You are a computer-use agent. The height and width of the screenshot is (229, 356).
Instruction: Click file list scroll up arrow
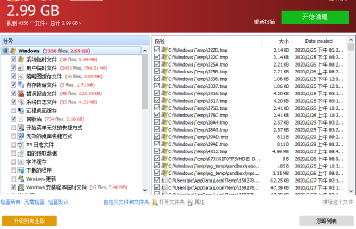pyautogui.click(x=351, y=40)
